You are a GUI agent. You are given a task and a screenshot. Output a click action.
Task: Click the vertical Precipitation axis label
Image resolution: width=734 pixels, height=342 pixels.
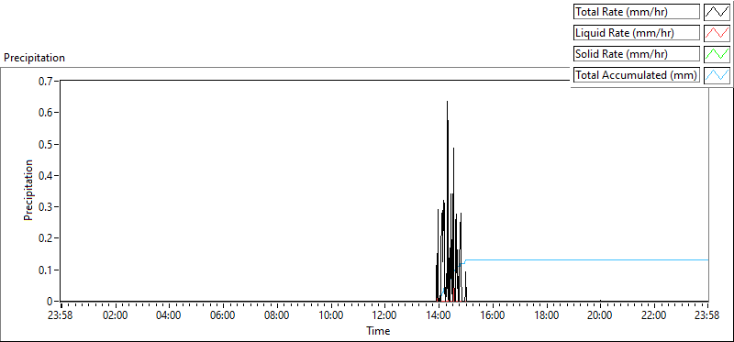click(28, 191)
